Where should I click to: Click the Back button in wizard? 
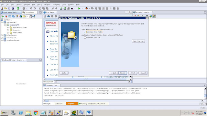(x=114, y=73)
